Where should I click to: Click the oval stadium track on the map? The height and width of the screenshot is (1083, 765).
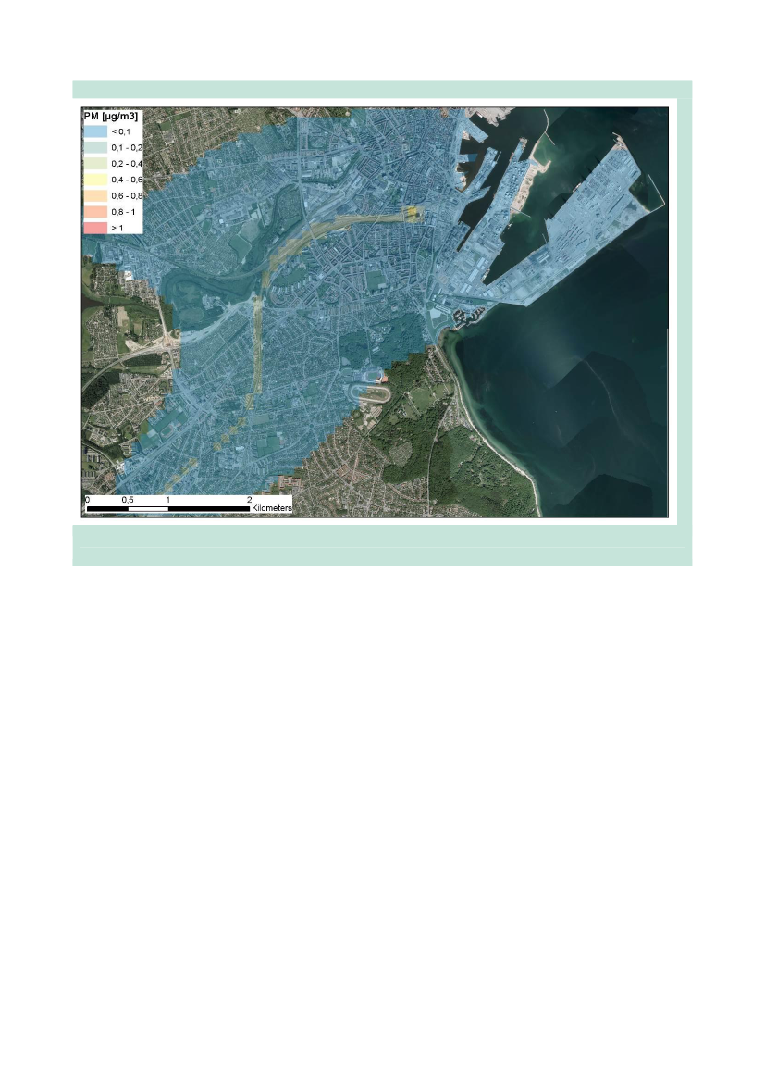coord(372,392)
